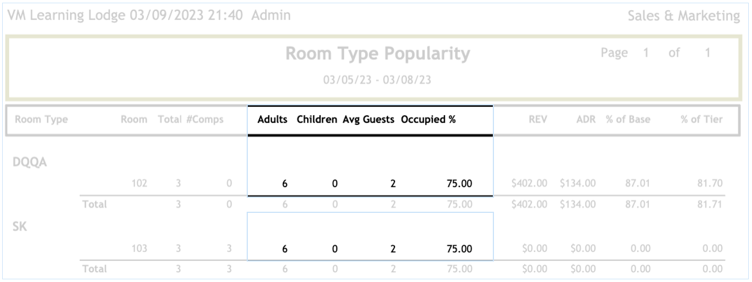The image size is (752, 282).
Task: Click the Avg Guests column header
Action: [368, 120]
